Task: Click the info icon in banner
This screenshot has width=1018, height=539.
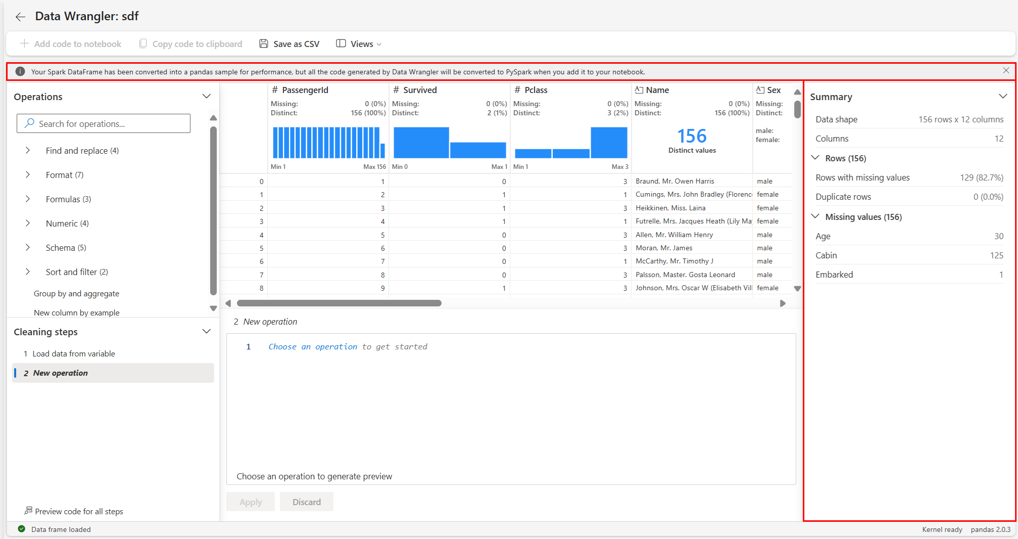Action: [20, 71]
